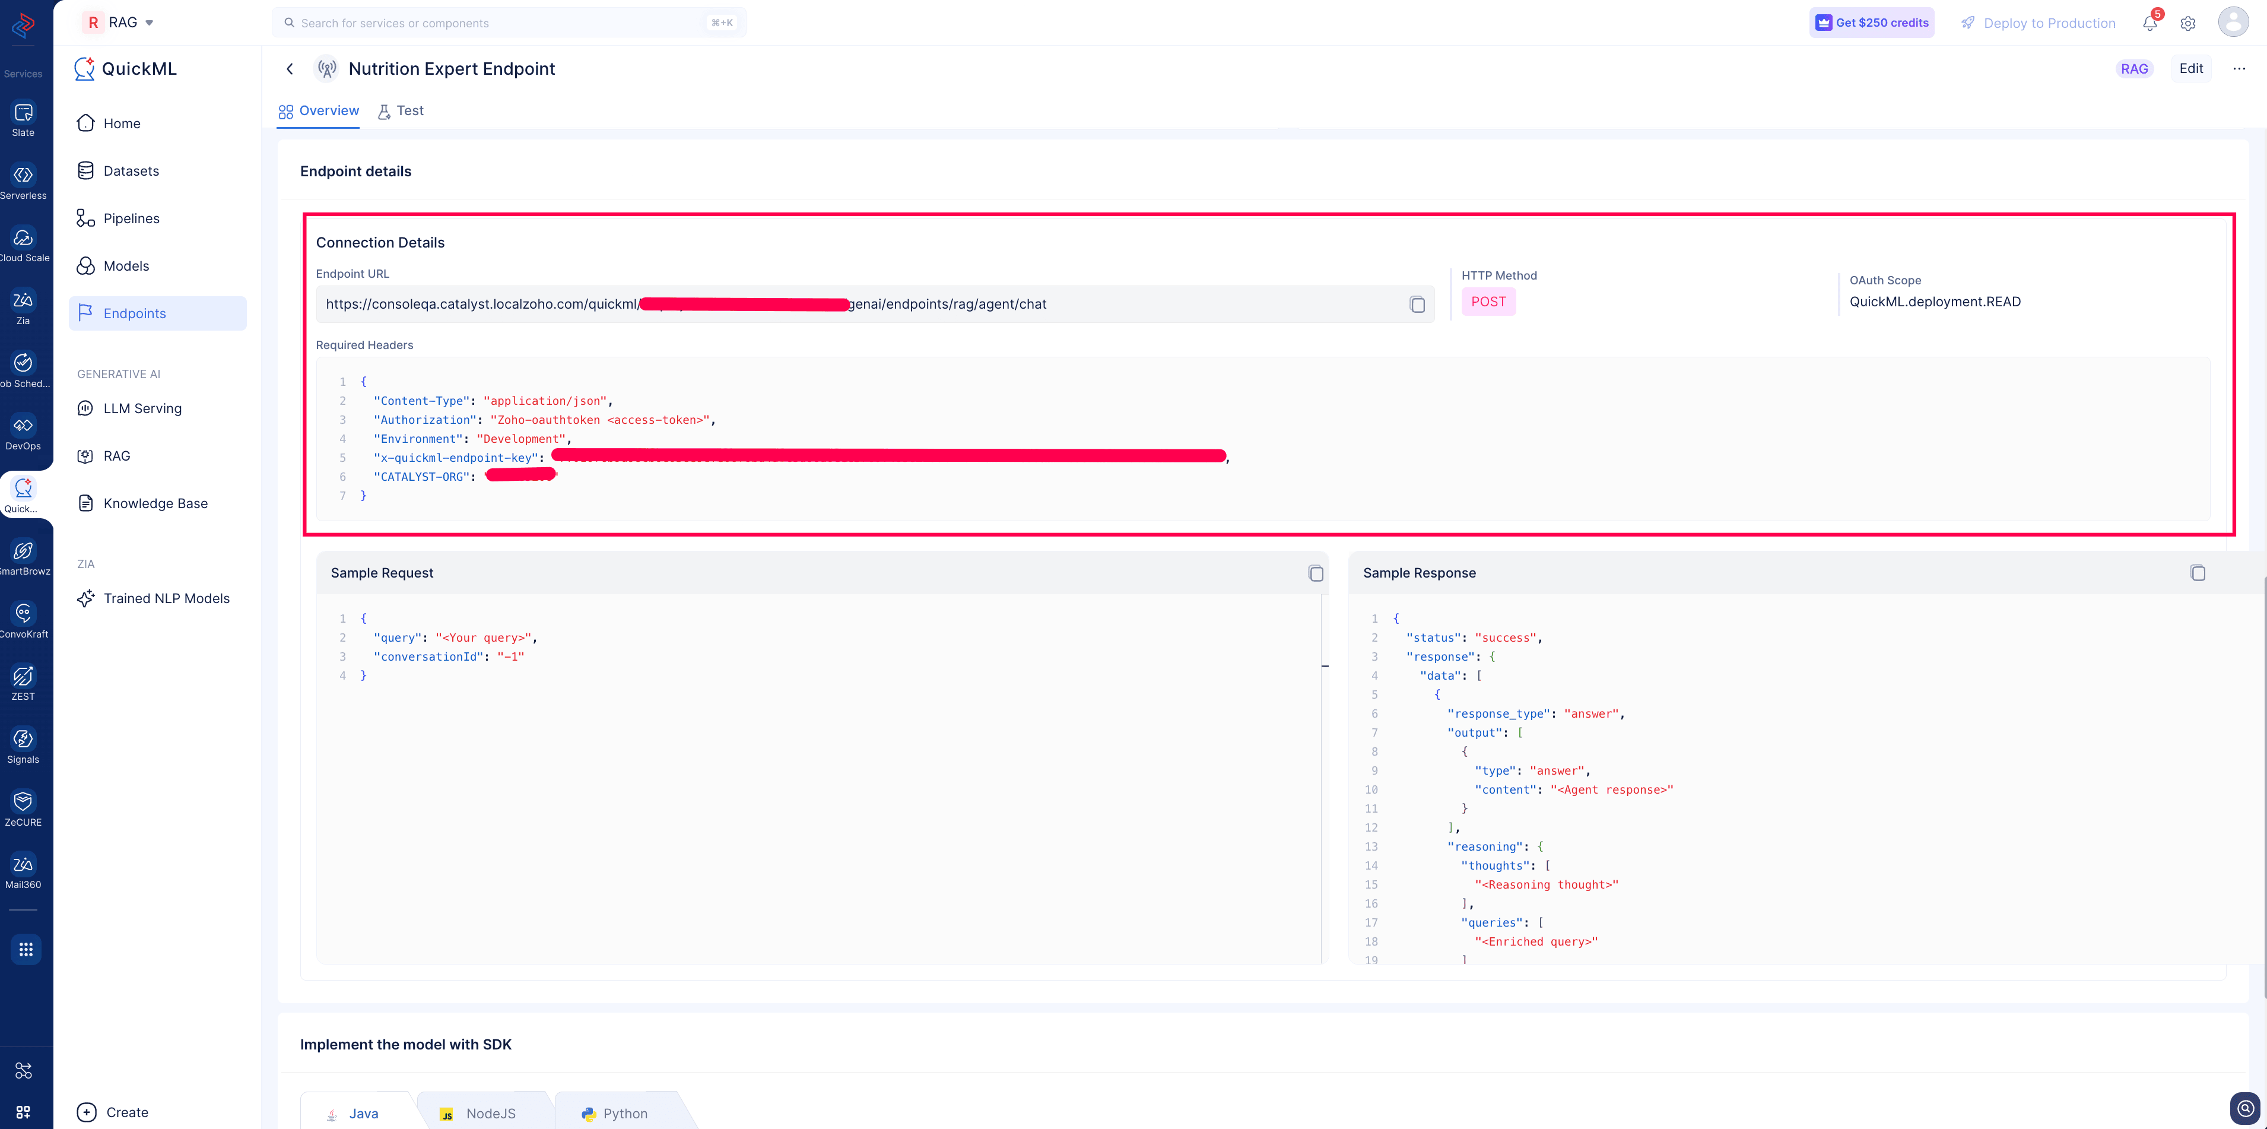2267x1129 pixels.
Task: Click Get $250 credits
Action: [1871, 23]
